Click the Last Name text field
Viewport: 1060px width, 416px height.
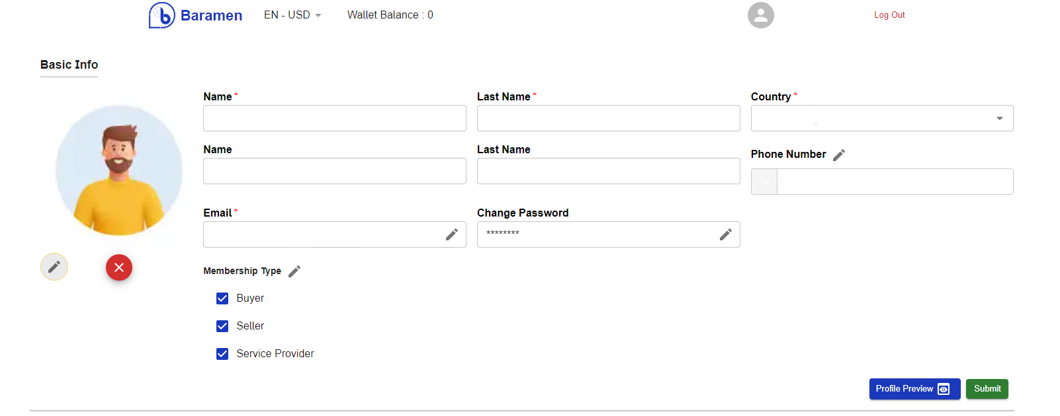coord(608,118)
